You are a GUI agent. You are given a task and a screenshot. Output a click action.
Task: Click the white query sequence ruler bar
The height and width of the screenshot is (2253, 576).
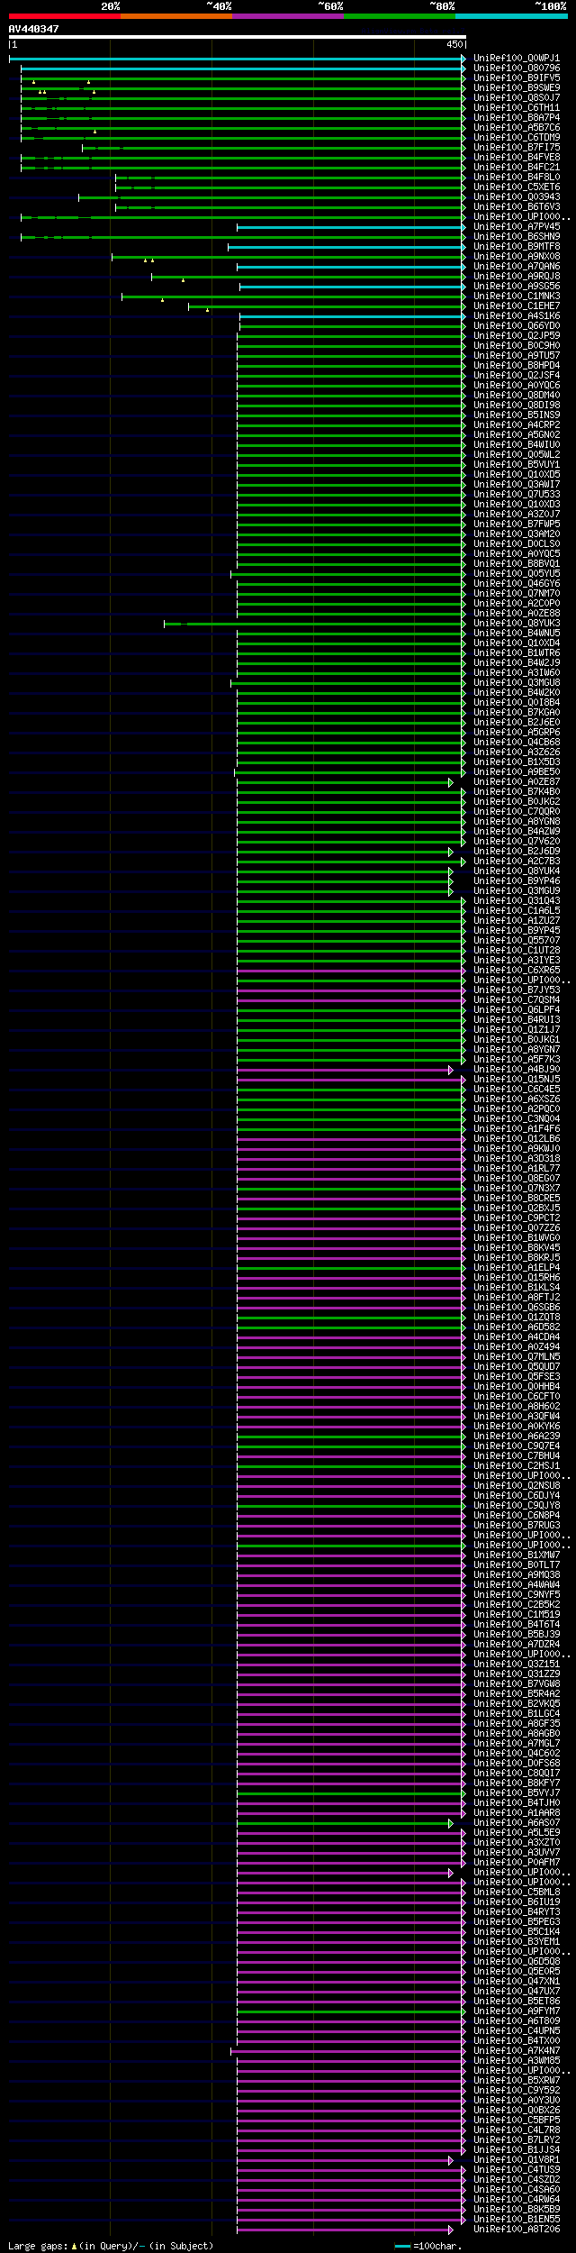238,37
